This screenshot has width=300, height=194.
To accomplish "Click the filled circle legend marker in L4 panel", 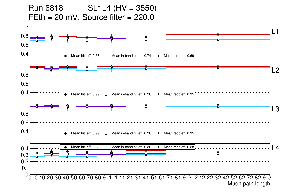I will coord(66,147).
